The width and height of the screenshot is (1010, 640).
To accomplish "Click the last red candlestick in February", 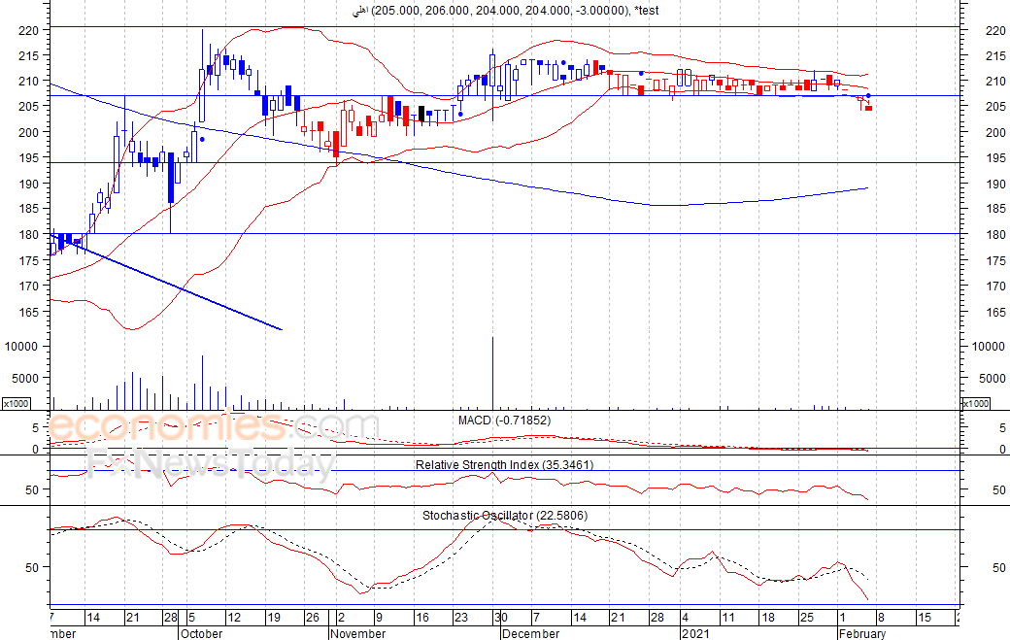I will [x=868, y=108].
